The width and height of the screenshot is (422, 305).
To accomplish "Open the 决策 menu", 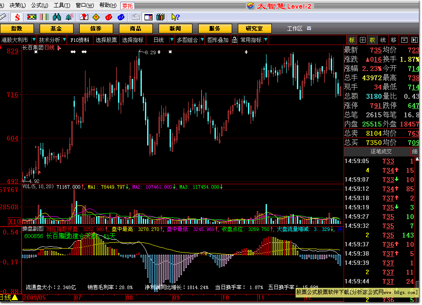I will coord(18,5).
